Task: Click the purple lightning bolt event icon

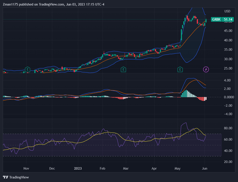Action: (x=206, y=70)
